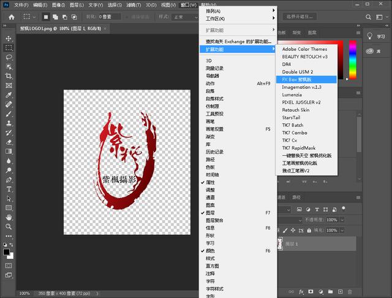Open the layer fill 填充 dropdown arrow
392x298 pixels.
[342, 231]
